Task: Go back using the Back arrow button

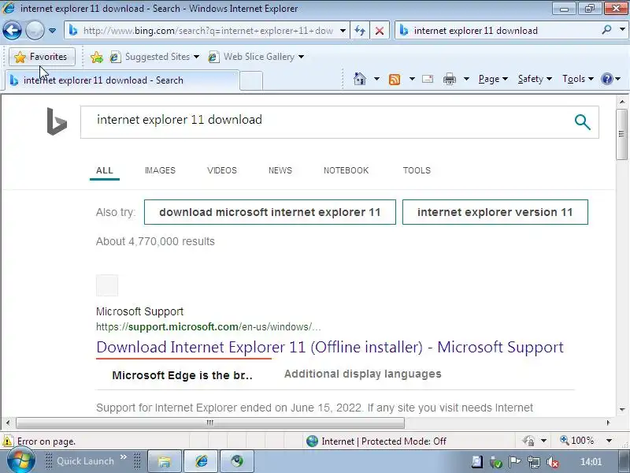Action: point(12,30)
